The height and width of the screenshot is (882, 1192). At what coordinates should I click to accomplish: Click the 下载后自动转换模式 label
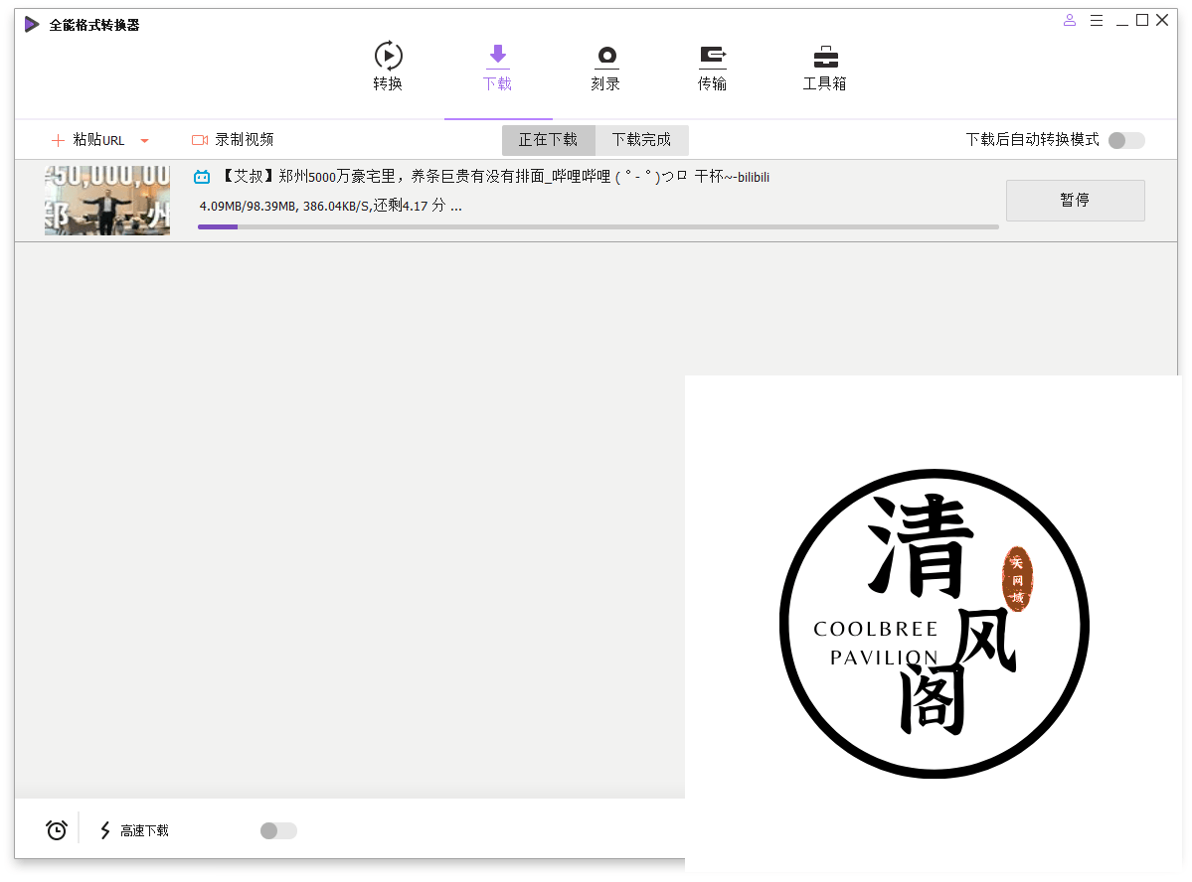coord(1032,140)
